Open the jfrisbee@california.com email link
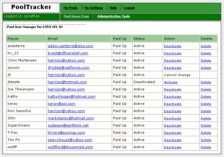Viewport: 224px width, 157px height. pyautogui.click(x=68, y=68)
